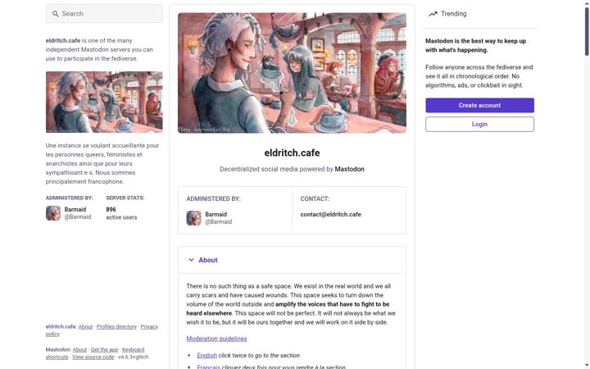Open Trending via its arrow icon
The width and height of the screenshot is (590, 369).
(x=433, y=14)
